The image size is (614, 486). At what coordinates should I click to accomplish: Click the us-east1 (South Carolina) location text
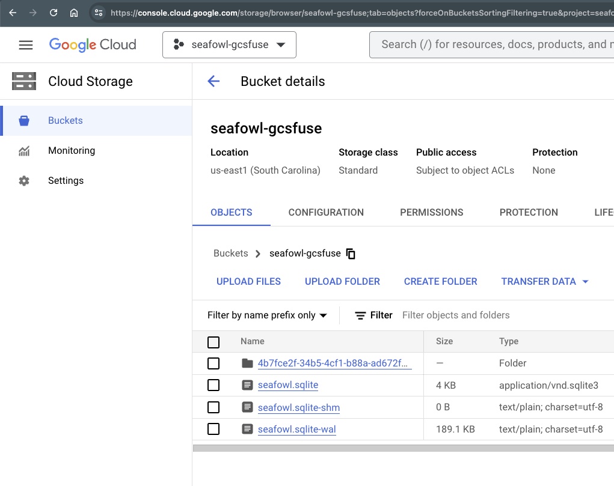click(265, 170)
